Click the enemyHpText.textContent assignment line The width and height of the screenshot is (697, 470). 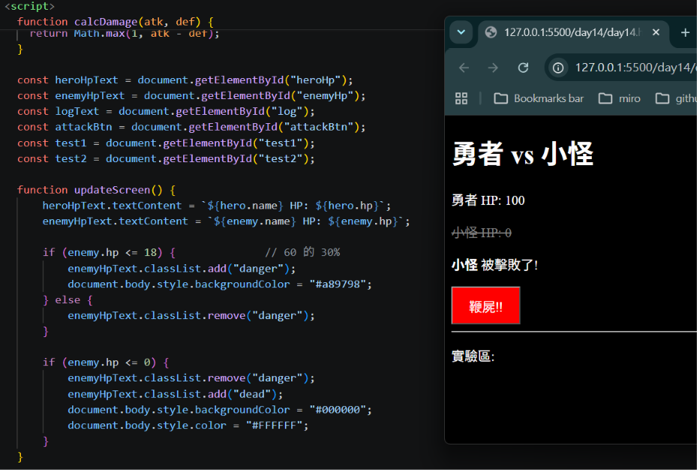pos(227,221)
